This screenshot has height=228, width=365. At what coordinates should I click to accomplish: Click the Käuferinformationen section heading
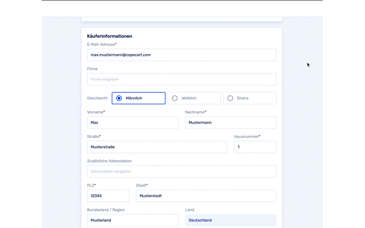coord(109,36)
